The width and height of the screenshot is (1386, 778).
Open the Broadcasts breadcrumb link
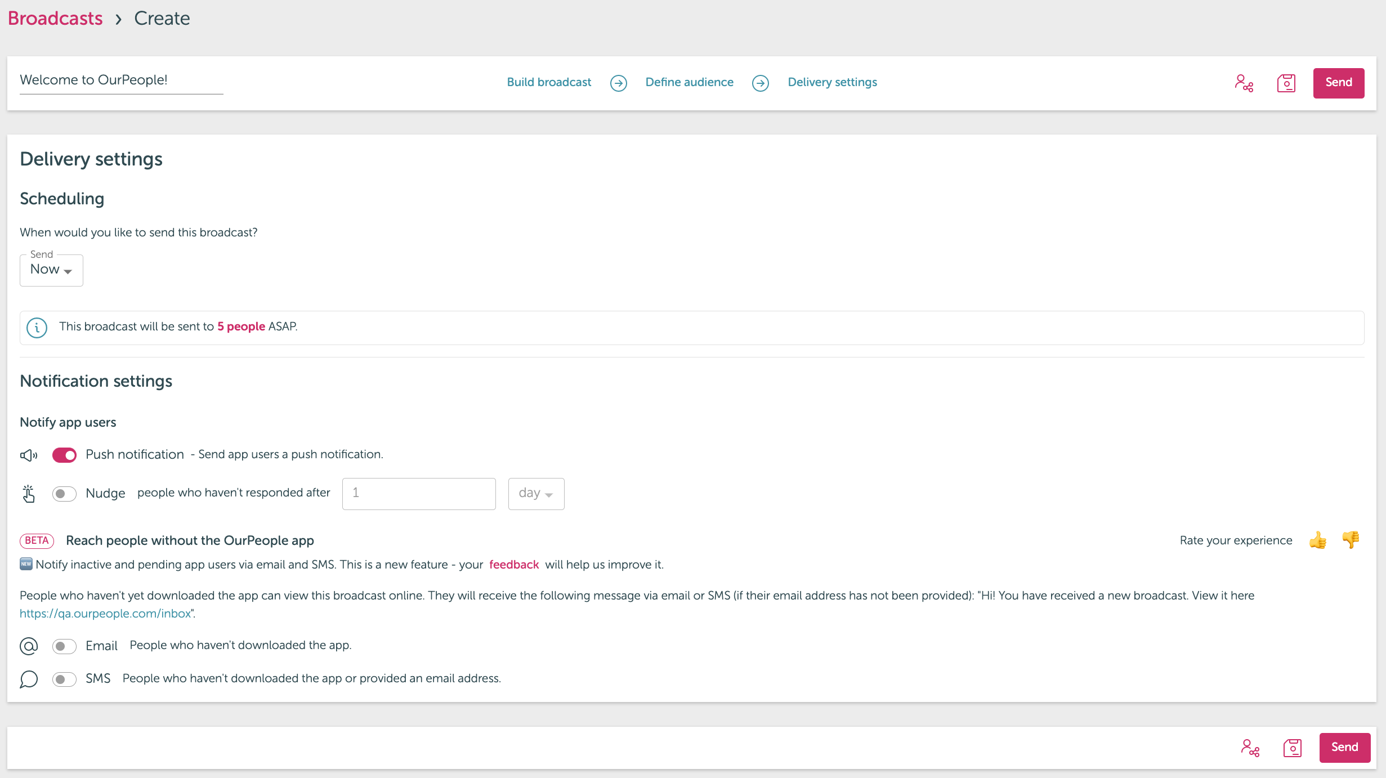55,19
